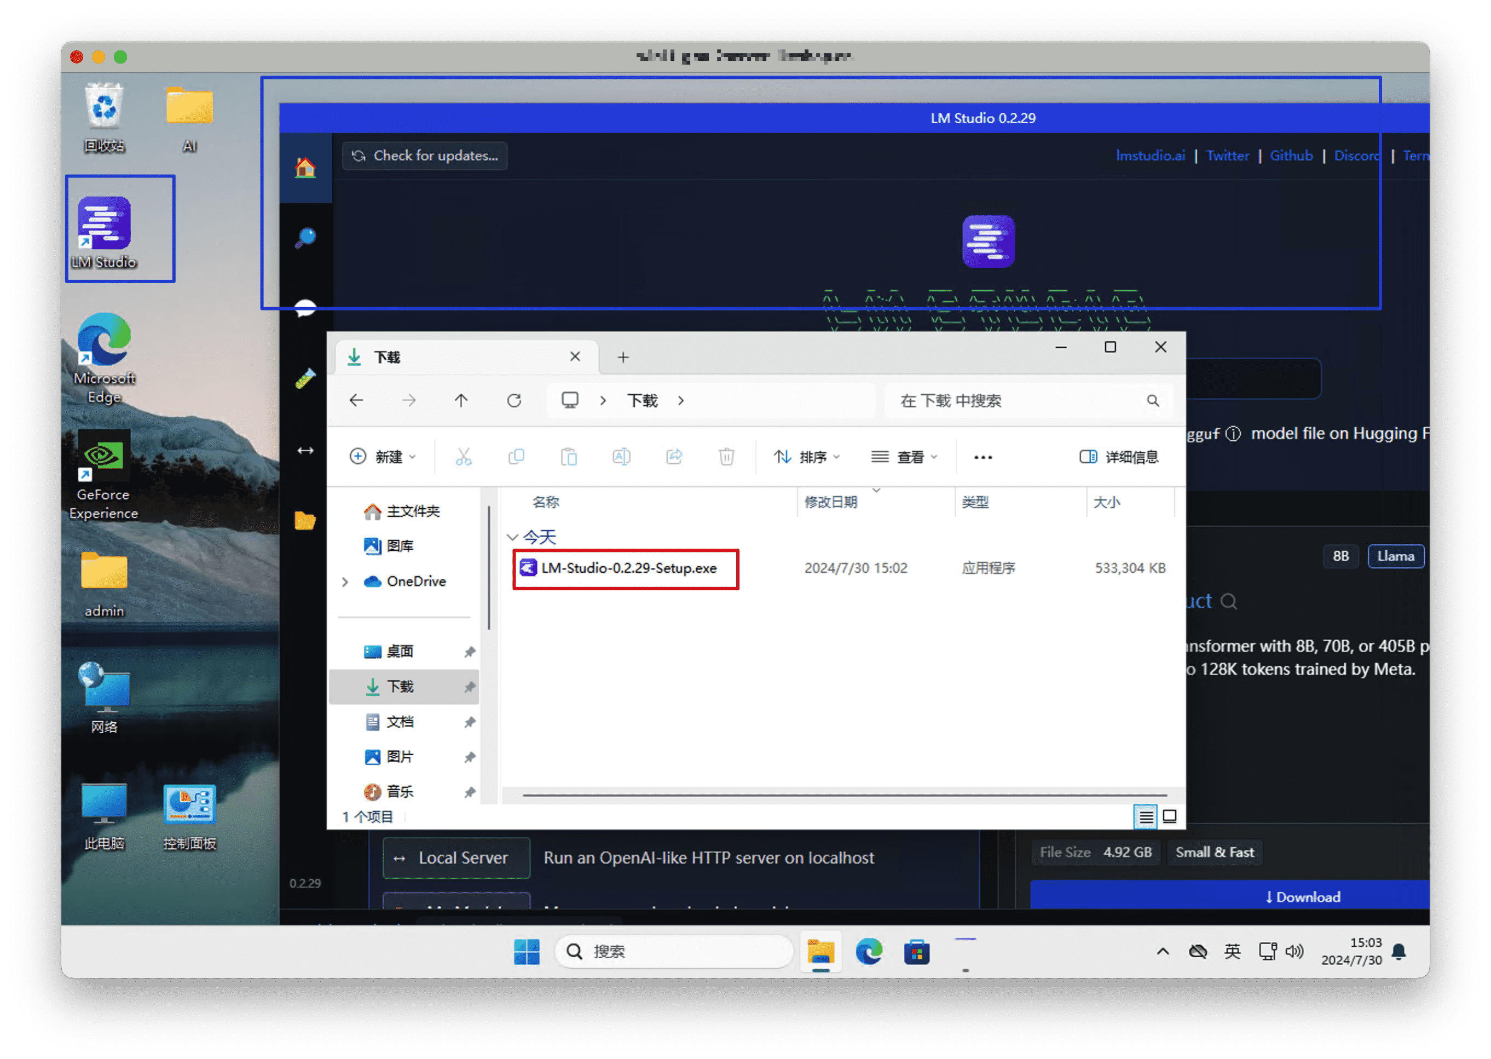The height and width of the screenshot is (1059, 1491).
Task: Sort by 名称 column header
Action: [545, 502]
